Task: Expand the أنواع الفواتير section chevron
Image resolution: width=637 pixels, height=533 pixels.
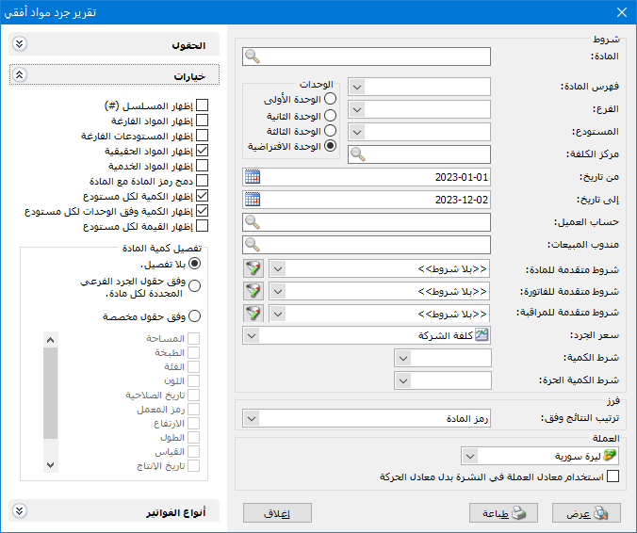Action: (x=20, y=510)
